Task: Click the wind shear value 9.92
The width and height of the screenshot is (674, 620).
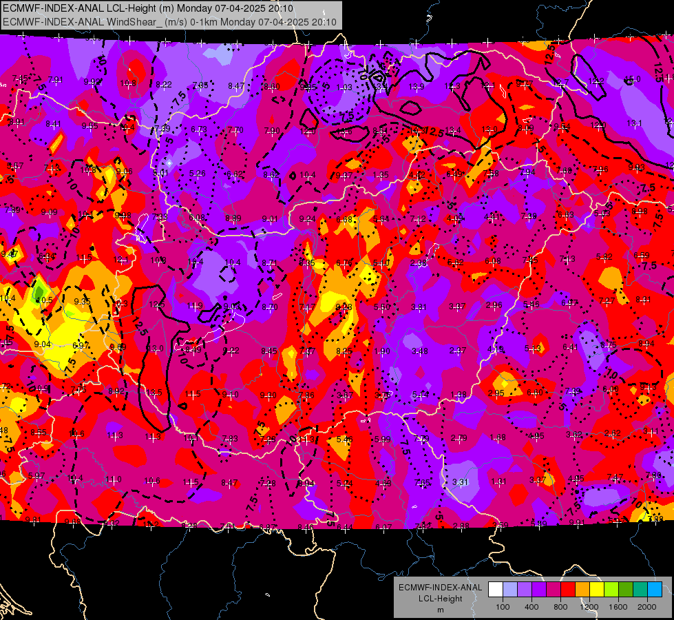Action: click(92, 82)
